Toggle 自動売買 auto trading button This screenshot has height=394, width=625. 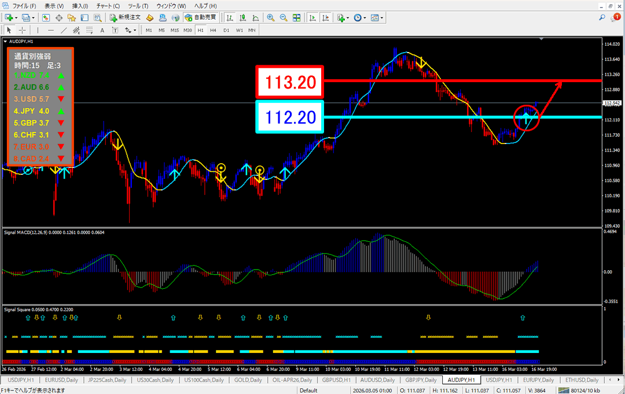[201, 18]
